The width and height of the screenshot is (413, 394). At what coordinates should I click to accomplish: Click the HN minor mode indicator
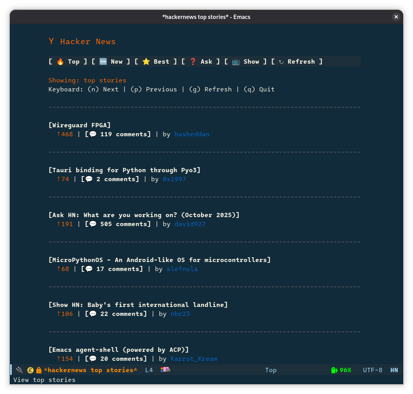coord(394,370)
